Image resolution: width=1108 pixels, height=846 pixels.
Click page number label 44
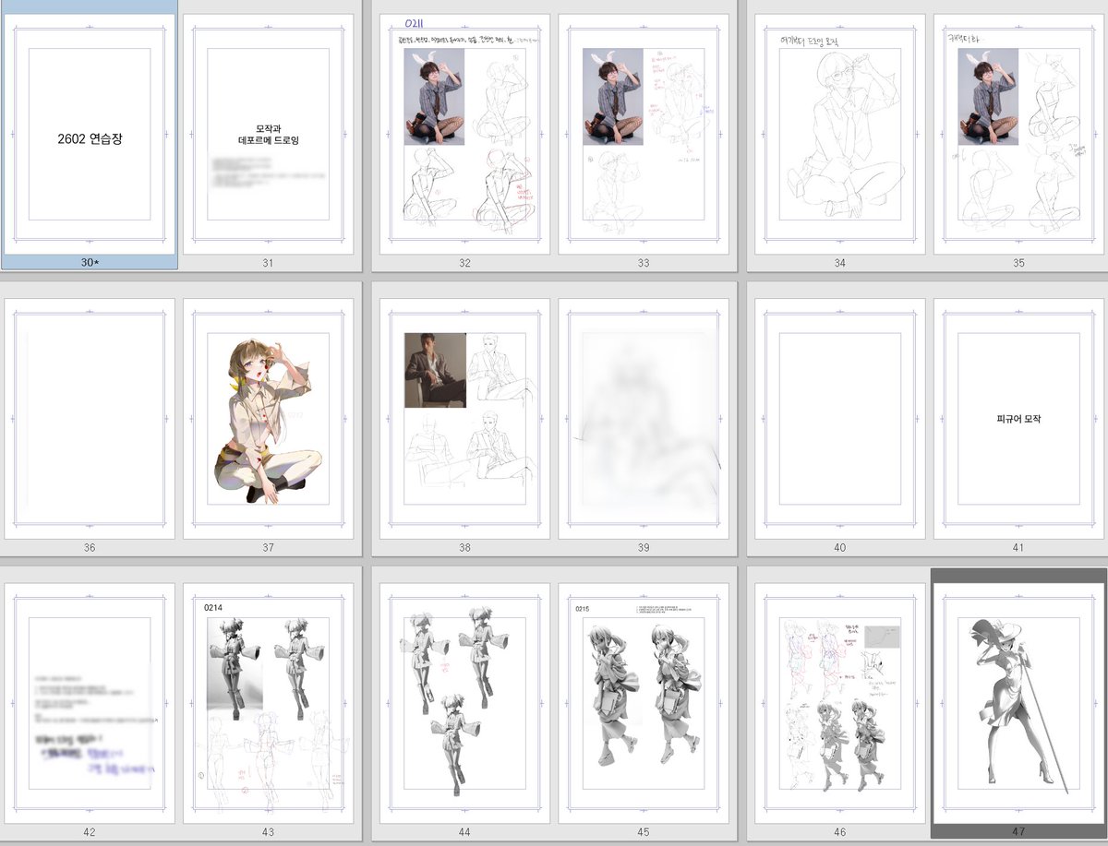click(x=464, y=832)
